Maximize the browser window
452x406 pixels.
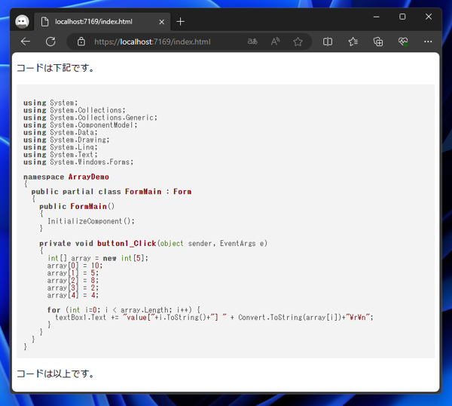[402, 17]
